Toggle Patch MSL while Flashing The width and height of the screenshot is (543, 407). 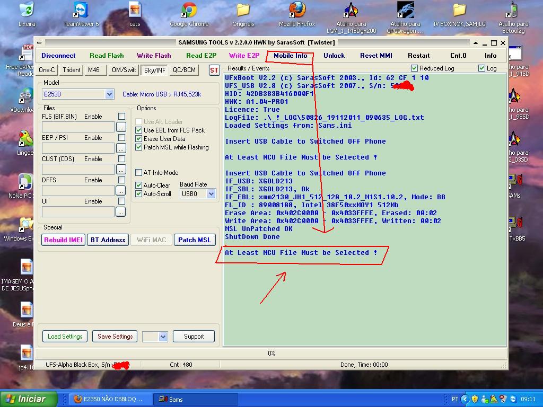pyautogui.click(x=138, y=147)
